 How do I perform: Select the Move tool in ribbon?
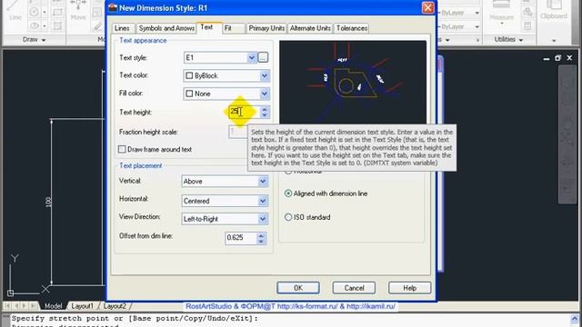pyautogui.click(x=78, y=10)
